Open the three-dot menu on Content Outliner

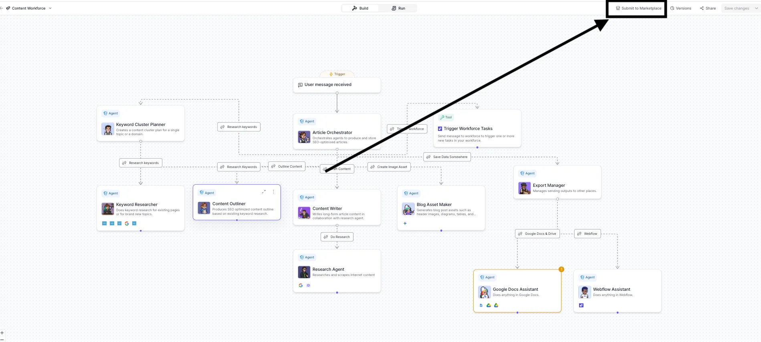273,192
